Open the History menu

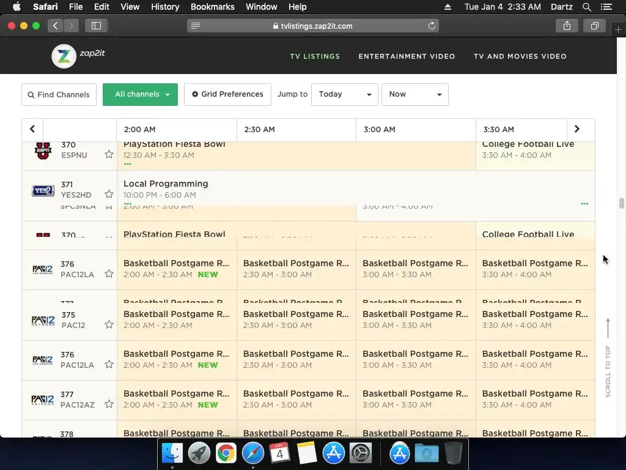(165, 7)
